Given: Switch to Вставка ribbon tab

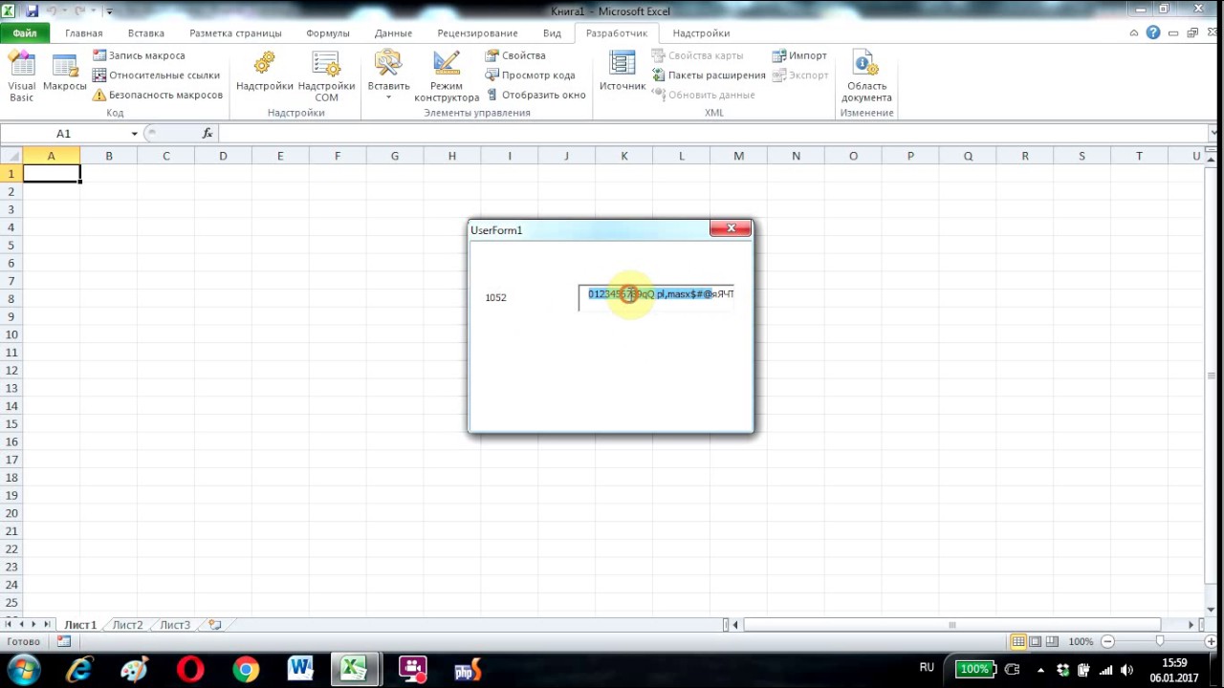Looking at the screenshot, I should point(145,32).
